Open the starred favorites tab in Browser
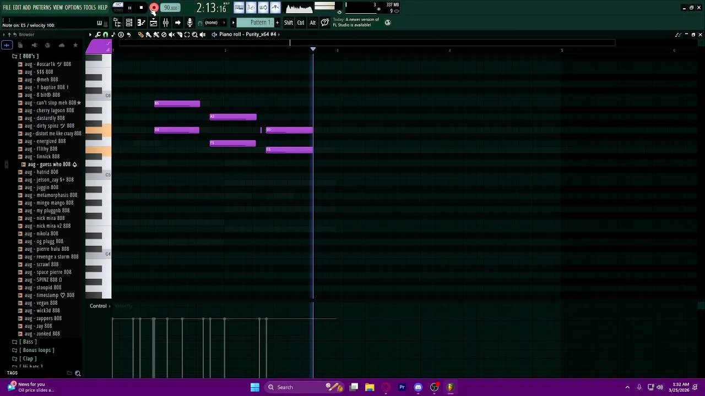 [75, 45]
